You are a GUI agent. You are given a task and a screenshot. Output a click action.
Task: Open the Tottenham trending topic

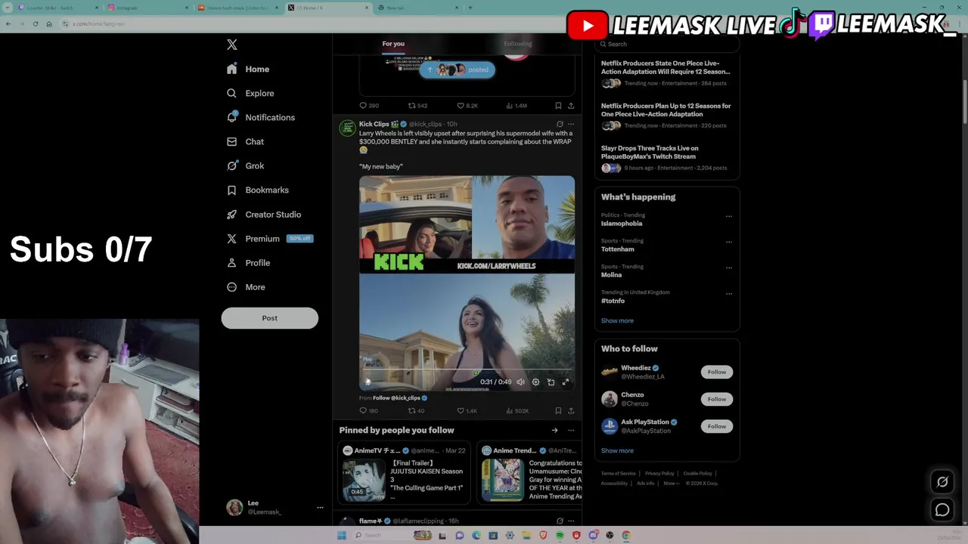(x=618, y=249)
